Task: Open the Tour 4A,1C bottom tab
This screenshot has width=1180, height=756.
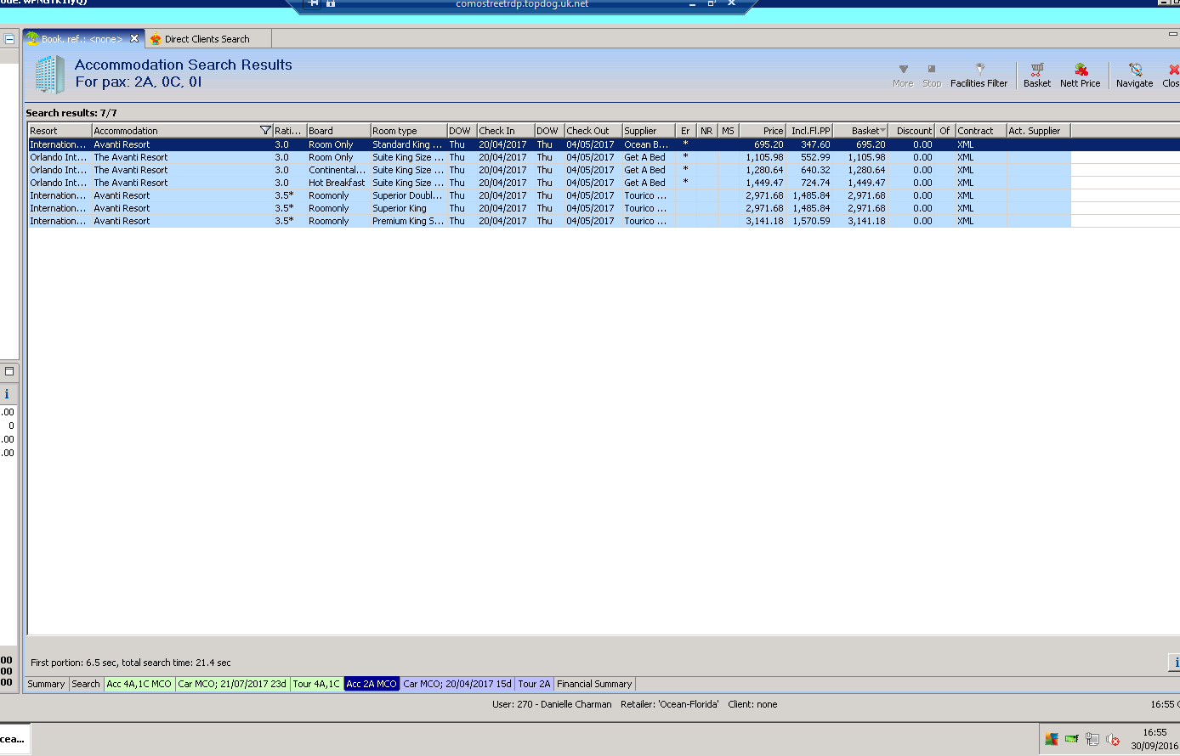Action: [x=316, y=684]
